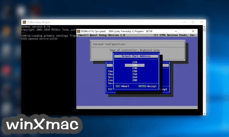Click ENTER=Accept in port dialog
Viewport: 229px width, 137px height.
click(147, 86)
